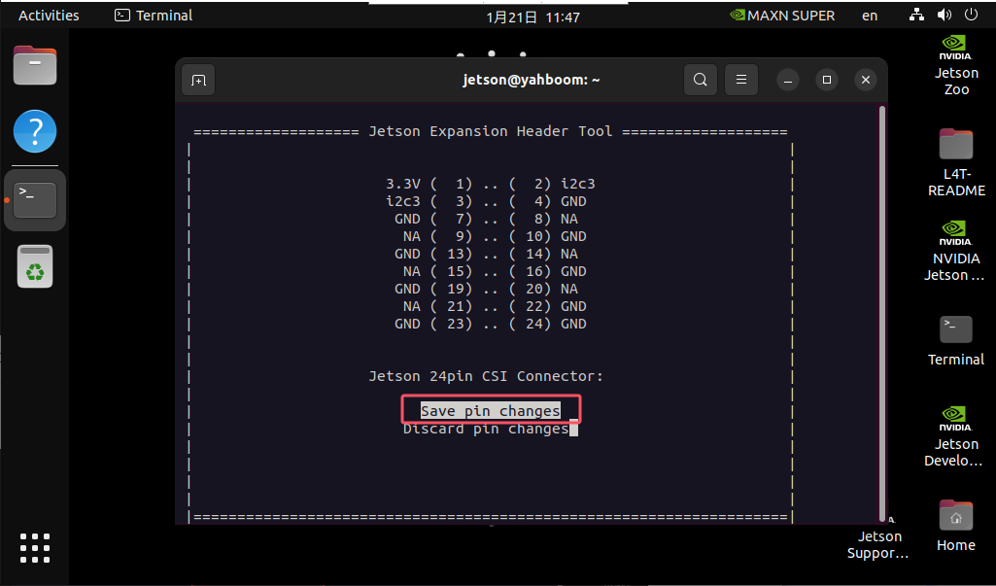996x586 pixels.
Task: Open the Trash icon in the dock
Action: 35,266
